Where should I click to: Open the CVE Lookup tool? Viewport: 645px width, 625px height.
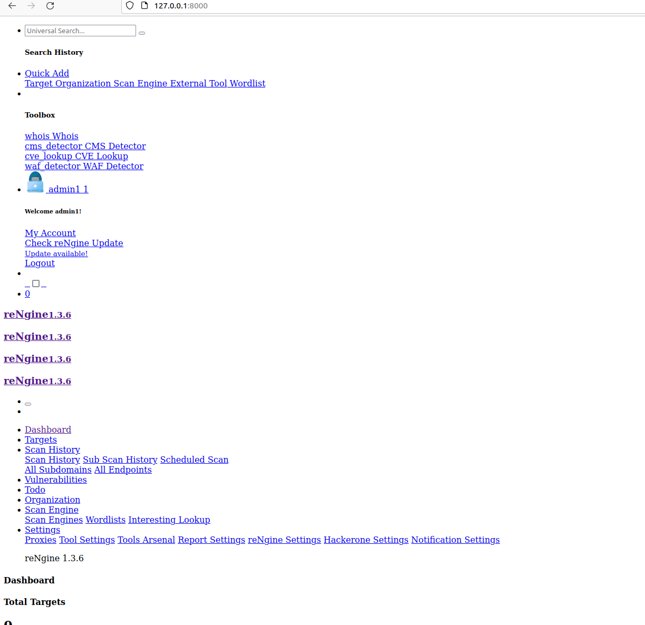tap(76, 156)
